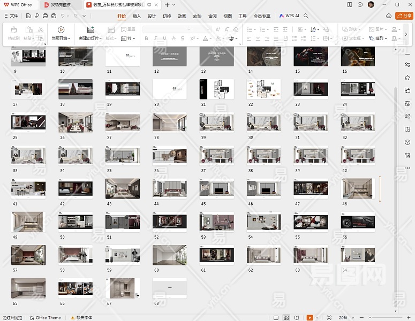Open the 20% zoom level dropdown
The height and width of the screenshot is (321, 415).
(x=344, y=318)
